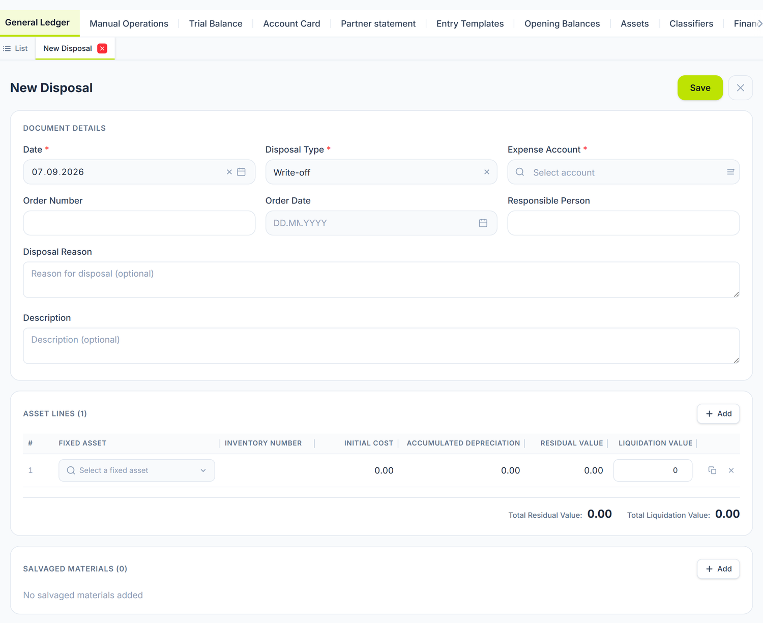Open the Date calendar picker
This screenshot has width=763, height=623.
coord(242,172)
